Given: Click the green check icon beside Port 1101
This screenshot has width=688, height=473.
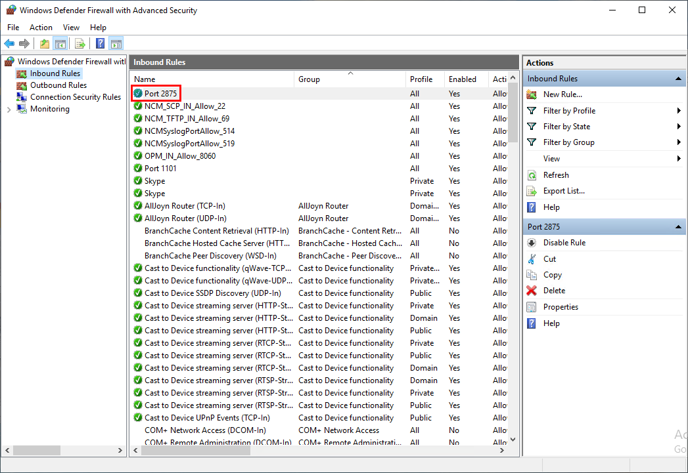Looking at the screenshot, I should pos(138,168).
